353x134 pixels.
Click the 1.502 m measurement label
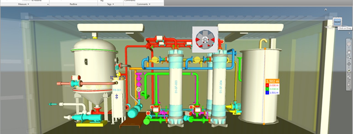tap(272, 81)
